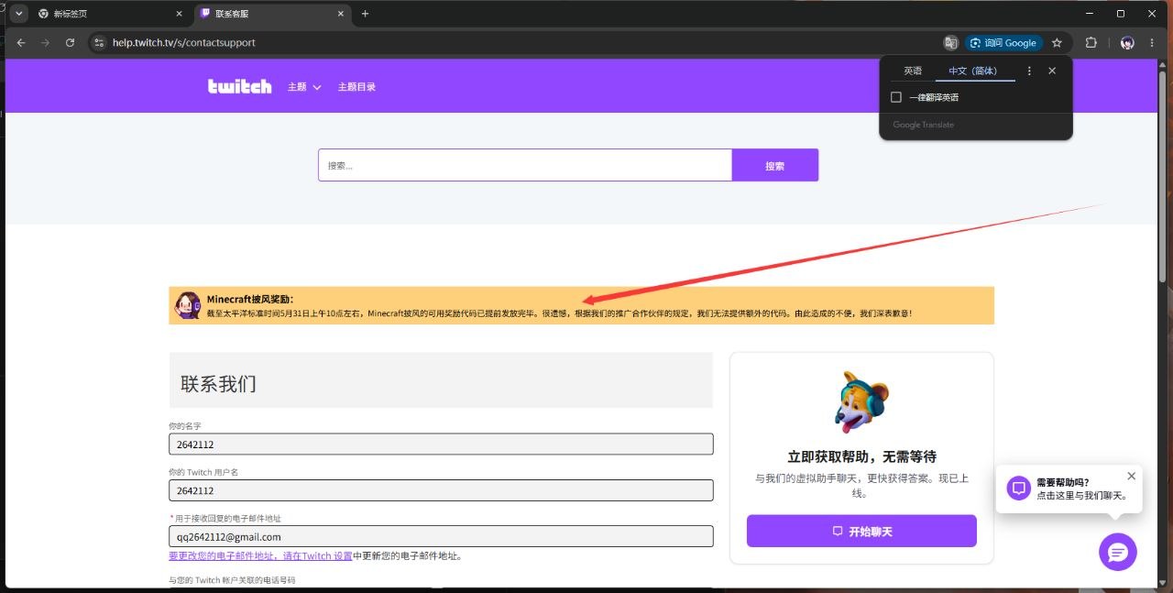Open the Chrome profile avatar
The height and width of the screenshot is (593, 1173).
(x=1127, y=42)
